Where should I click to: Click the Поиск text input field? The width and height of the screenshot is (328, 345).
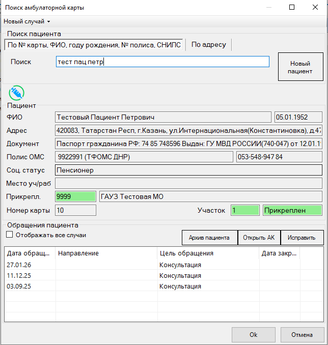pos(162,62)
